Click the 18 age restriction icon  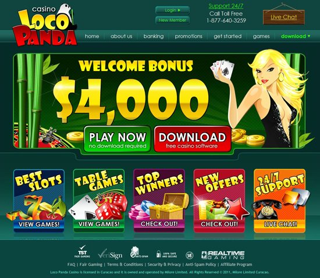pyautogui.click(x=190, y=255)
